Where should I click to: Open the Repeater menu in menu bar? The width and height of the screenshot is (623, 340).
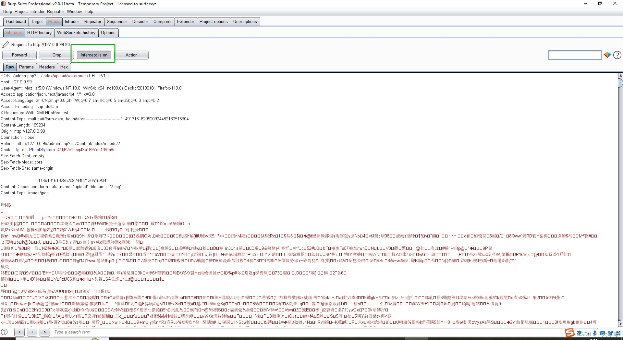pyautogui.click(x=55, y=11)
